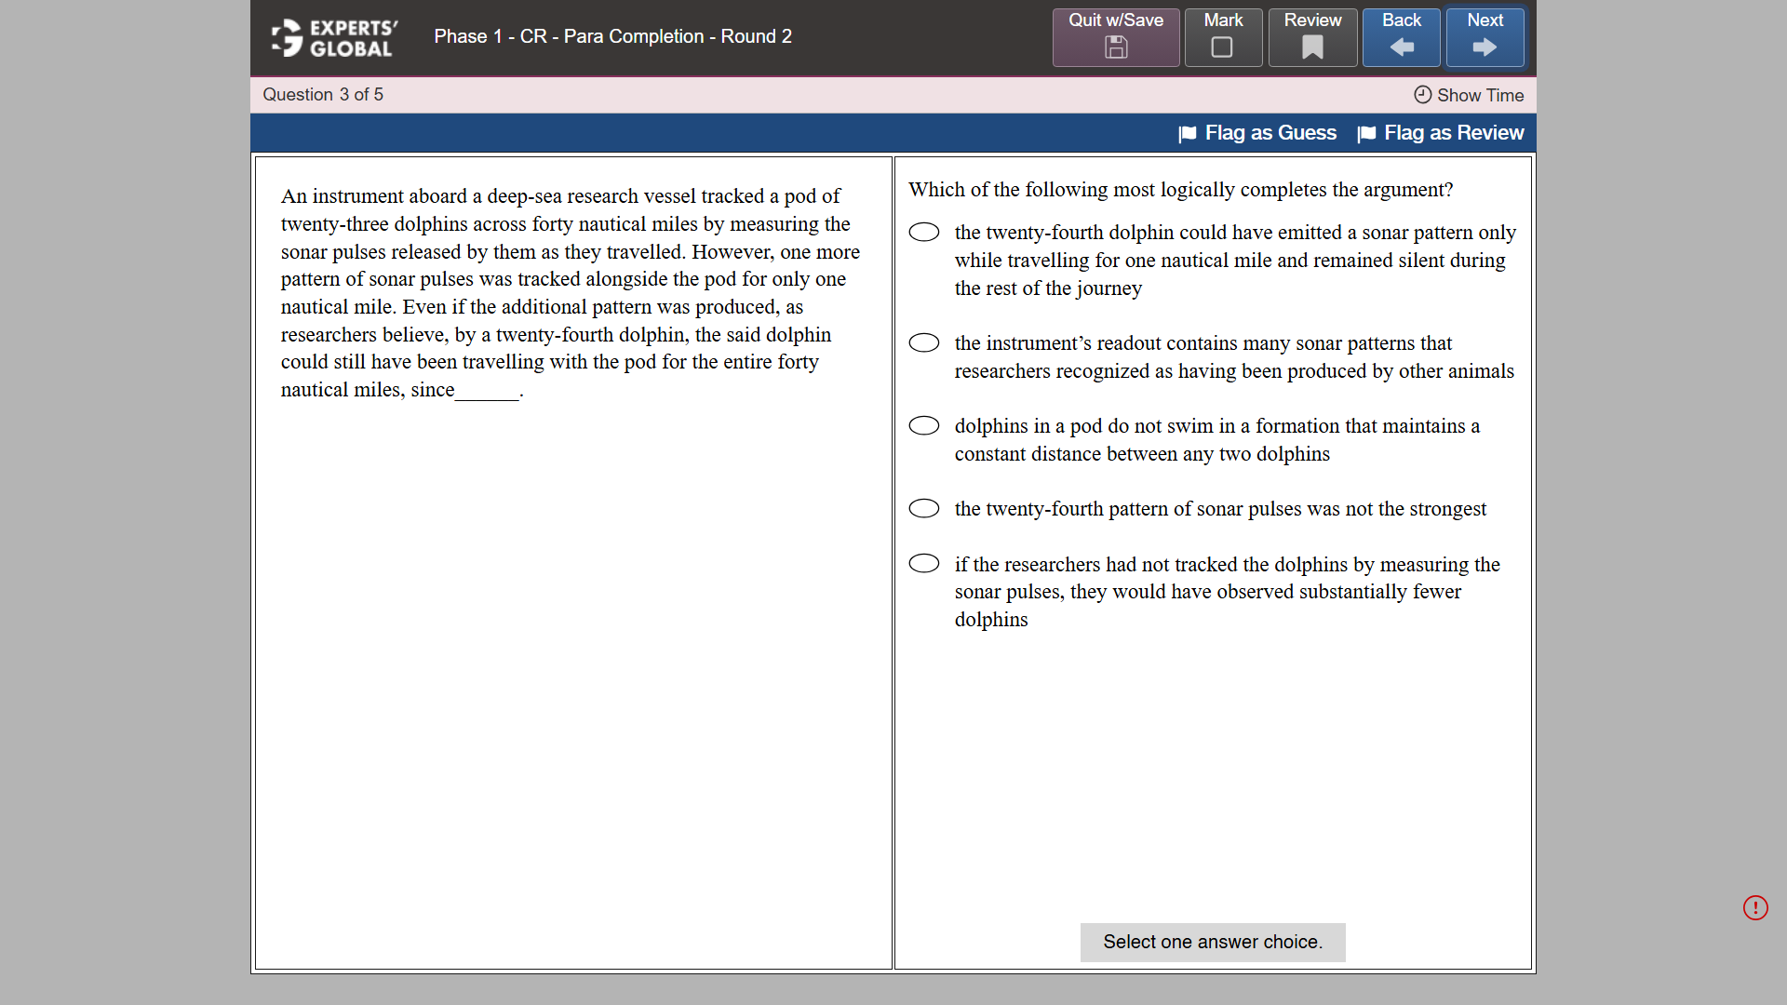Select the answer about the dolphin remaining silent
The width and height of the screenshot is (1787, 1005).
pyautogui.click(x=924, y=232)
